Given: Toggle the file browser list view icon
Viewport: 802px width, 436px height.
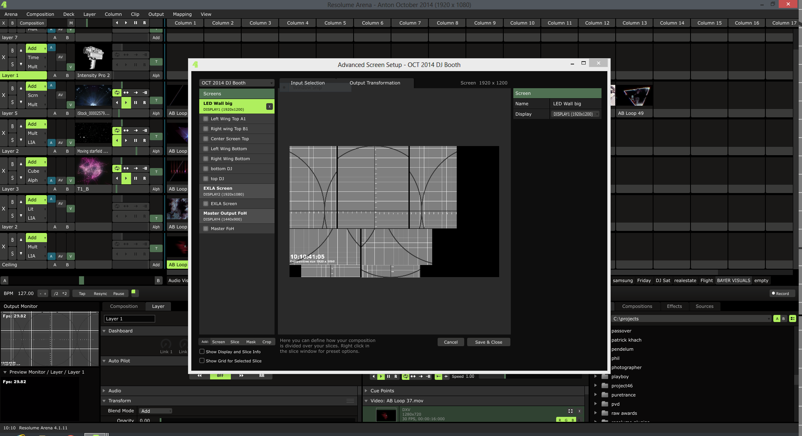Looking at the screenshot, I should point(792,319).
